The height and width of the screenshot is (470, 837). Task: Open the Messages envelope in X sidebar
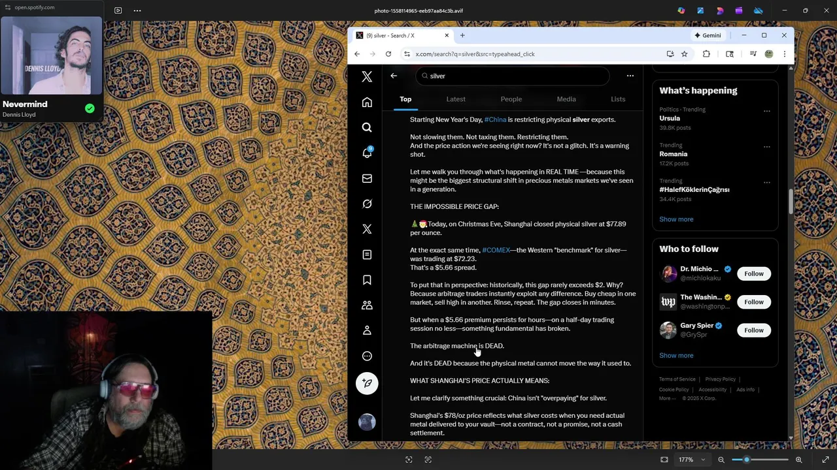367,178
